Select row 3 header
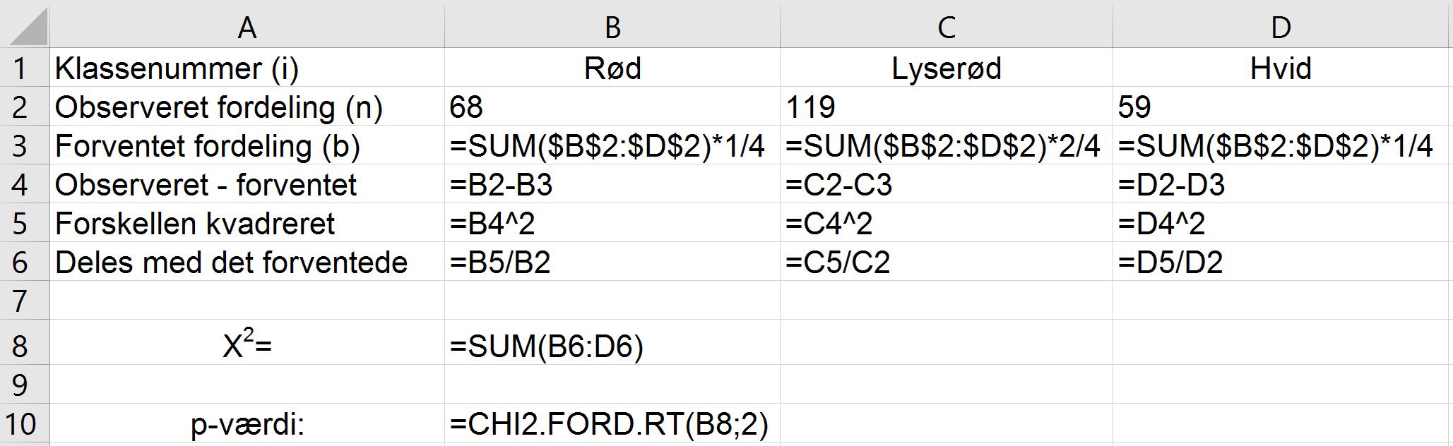The height and width of the screenshot is (446, 1453). [20, 146]
